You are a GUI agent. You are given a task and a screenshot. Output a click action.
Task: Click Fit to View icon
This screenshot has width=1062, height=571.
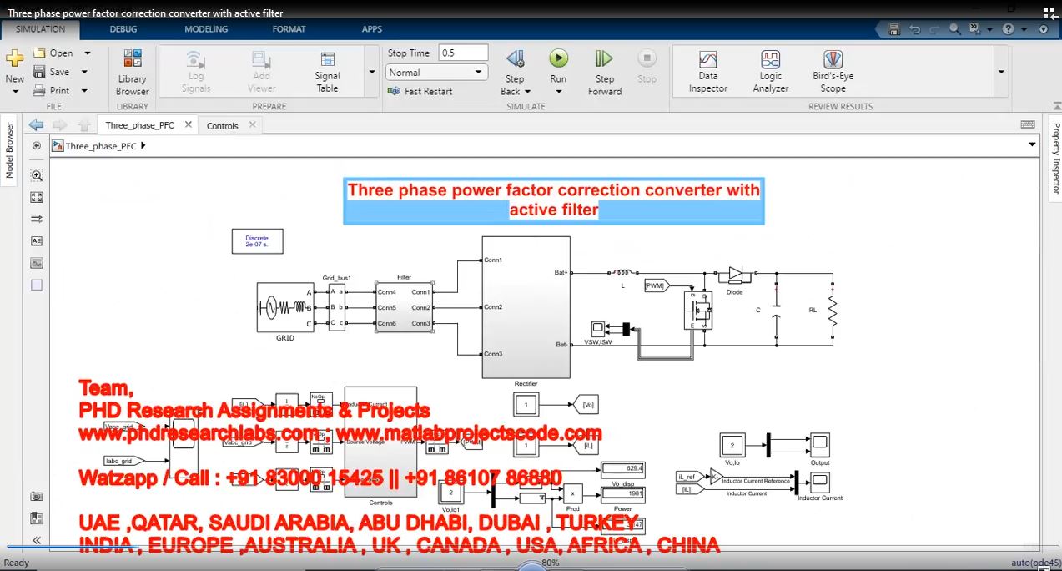(36, 197)
